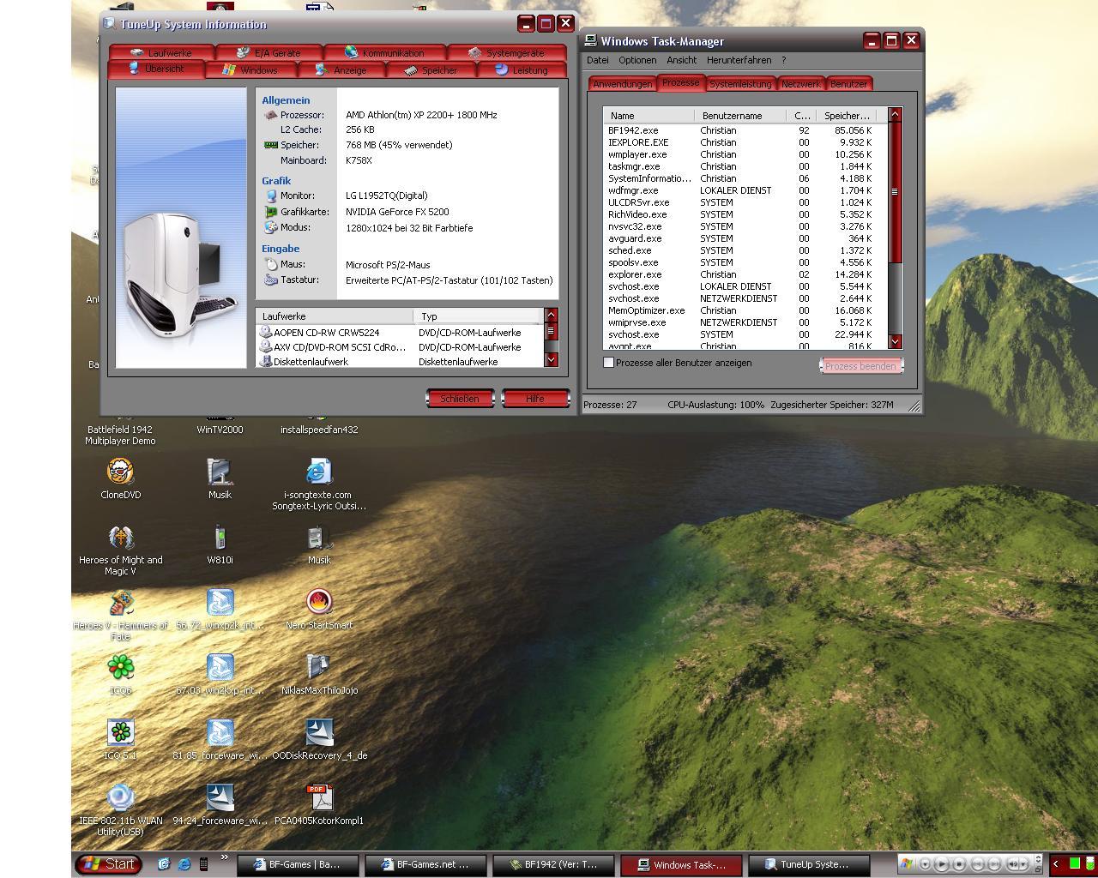Select the IEXPLORE.EXE process row

pyautogui.click(x=745, y=142)
